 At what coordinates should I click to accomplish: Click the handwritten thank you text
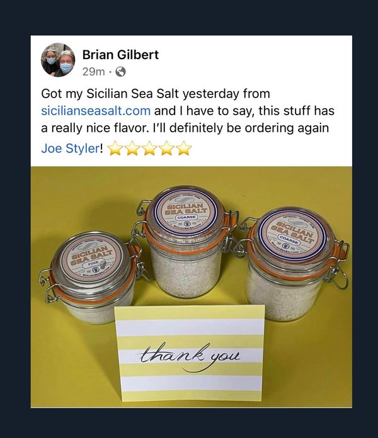click(x=190, y=357)
